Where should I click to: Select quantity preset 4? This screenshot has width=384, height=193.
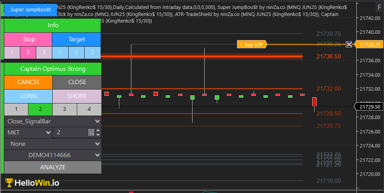pos(89,109)
